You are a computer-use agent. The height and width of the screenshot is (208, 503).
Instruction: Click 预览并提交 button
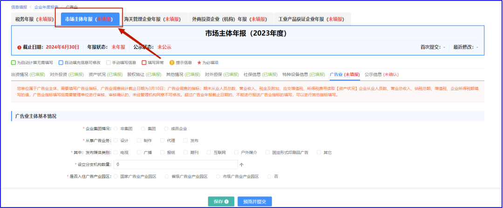(x=255, y=201)
